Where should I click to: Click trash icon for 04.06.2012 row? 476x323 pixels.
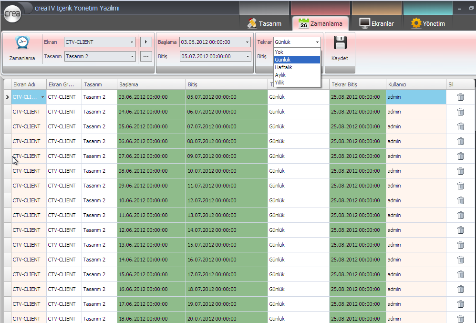[x=460, y=112]
